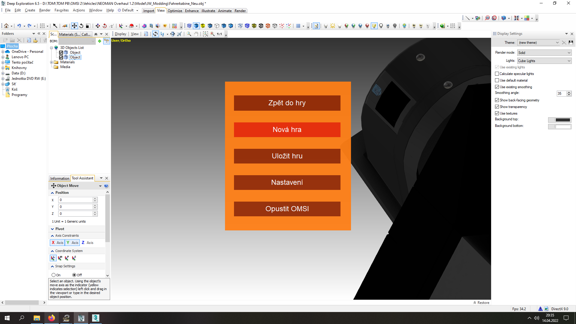Select the Object Move tool icon
The image size is (576, 324).
coord(74,26)
